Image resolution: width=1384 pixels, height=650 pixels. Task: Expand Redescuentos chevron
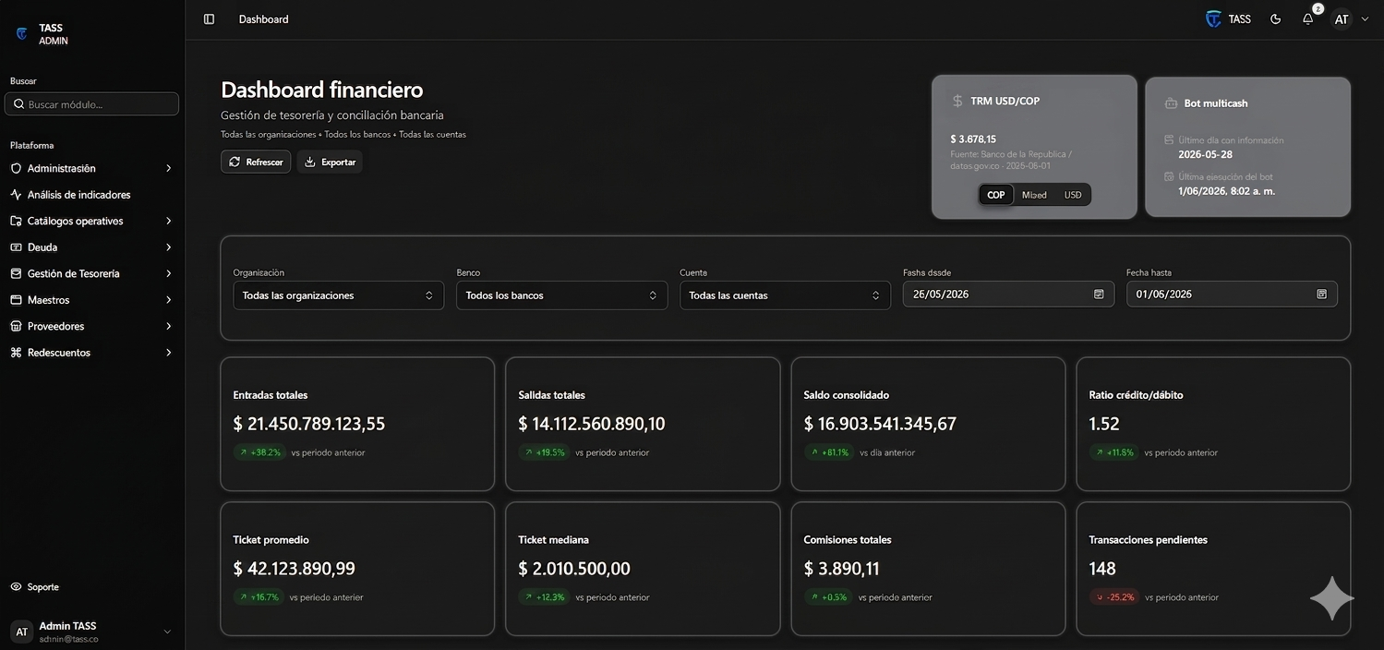point(168,353)
